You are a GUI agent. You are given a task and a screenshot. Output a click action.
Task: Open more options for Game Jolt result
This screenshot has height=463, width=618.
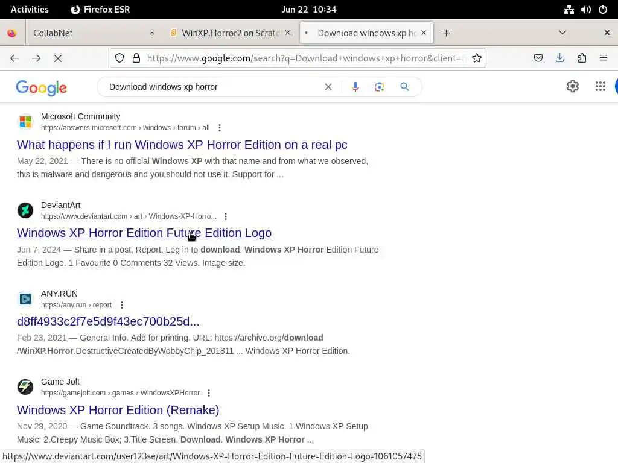[x=209, y=393]
